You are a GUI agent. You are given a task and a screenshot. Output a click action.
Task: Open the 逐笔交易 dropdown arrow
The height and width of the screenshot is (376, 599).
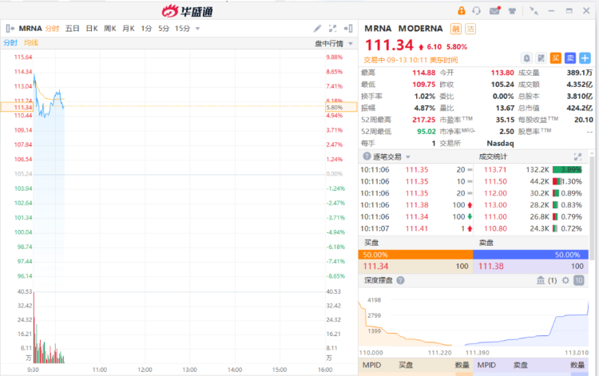408,157
